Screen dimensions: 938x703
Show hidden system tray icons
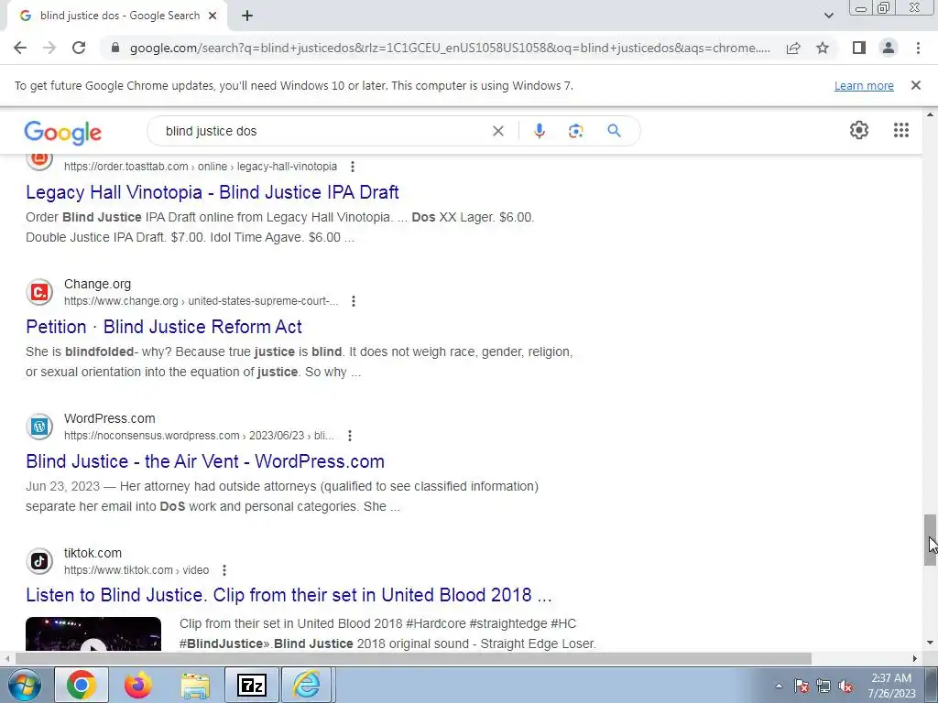[779, 686]
